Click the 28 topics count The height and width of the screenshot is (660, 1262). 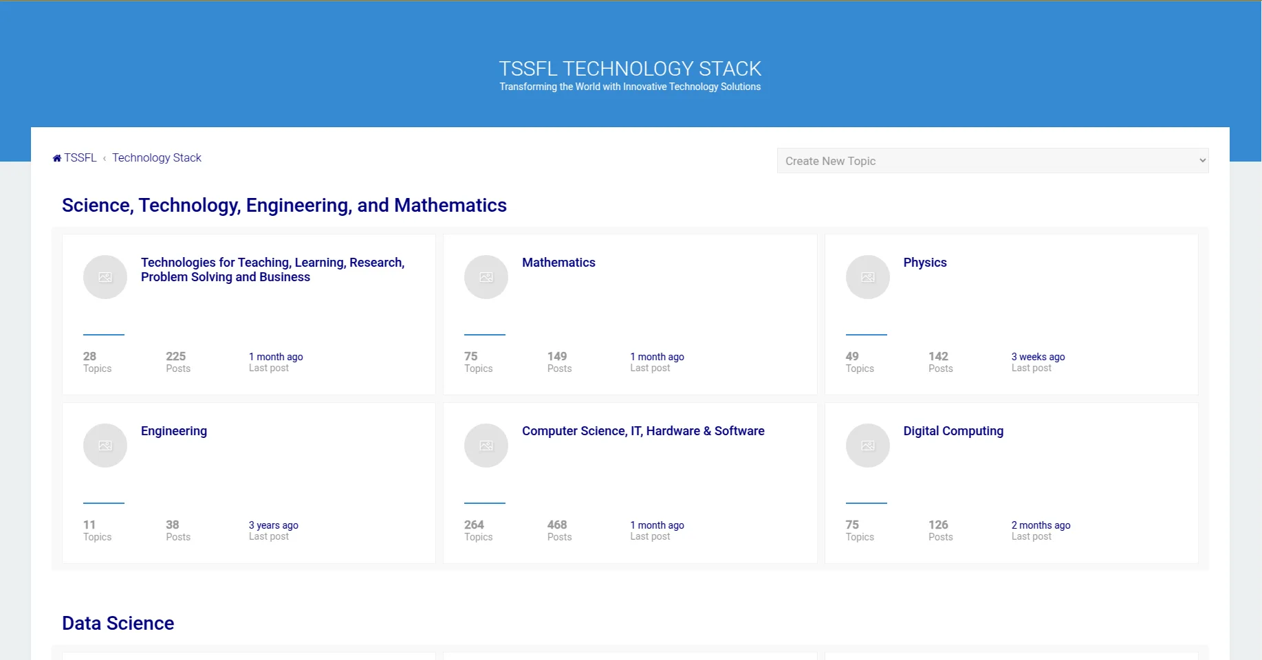coord(89,356)
